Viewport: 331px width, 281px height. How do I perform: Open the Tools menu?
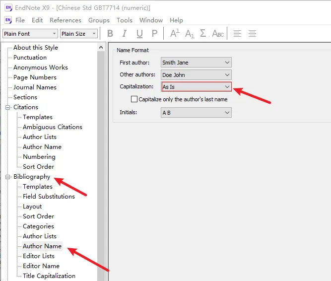pos(125,20)
